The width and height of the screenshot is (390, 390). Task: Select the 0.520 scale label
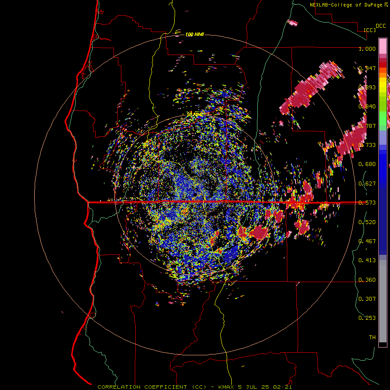pyautogui.click(x=367, y=222)
